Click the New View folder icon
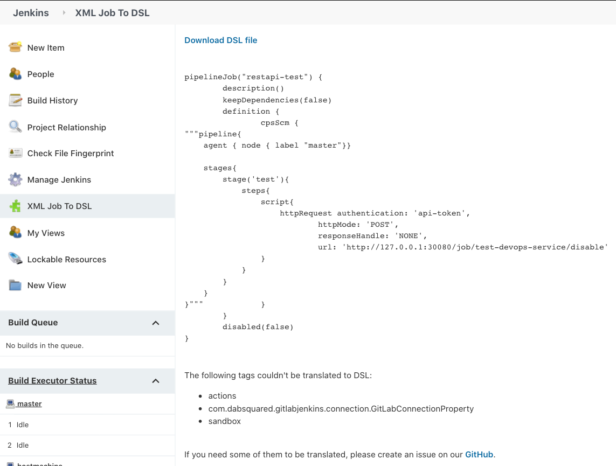Image resolution: width=616 pixels, height=466 pixels. pyautogui.click(x=15, y=285)
